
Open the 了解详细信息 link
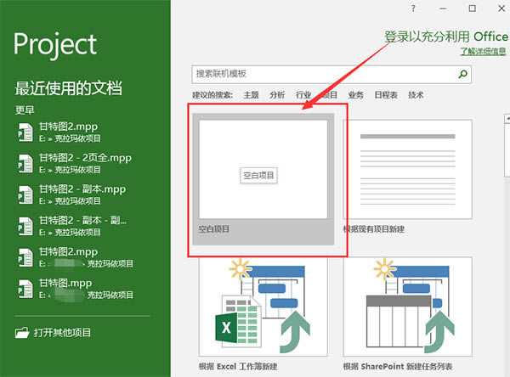[x=483, y=51]
